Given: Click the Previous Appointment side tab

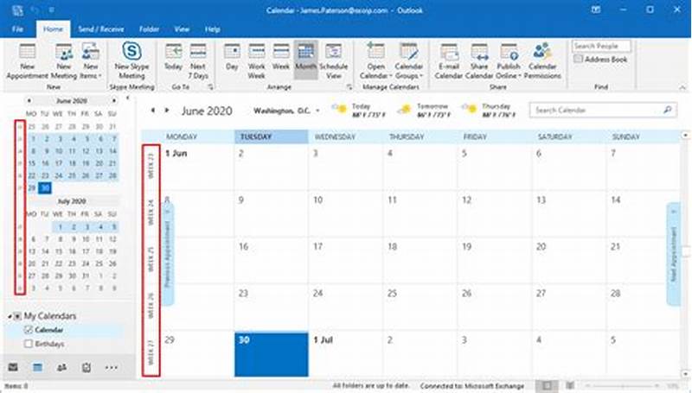Looking at the screenshot, I should [x=167, y=254].
